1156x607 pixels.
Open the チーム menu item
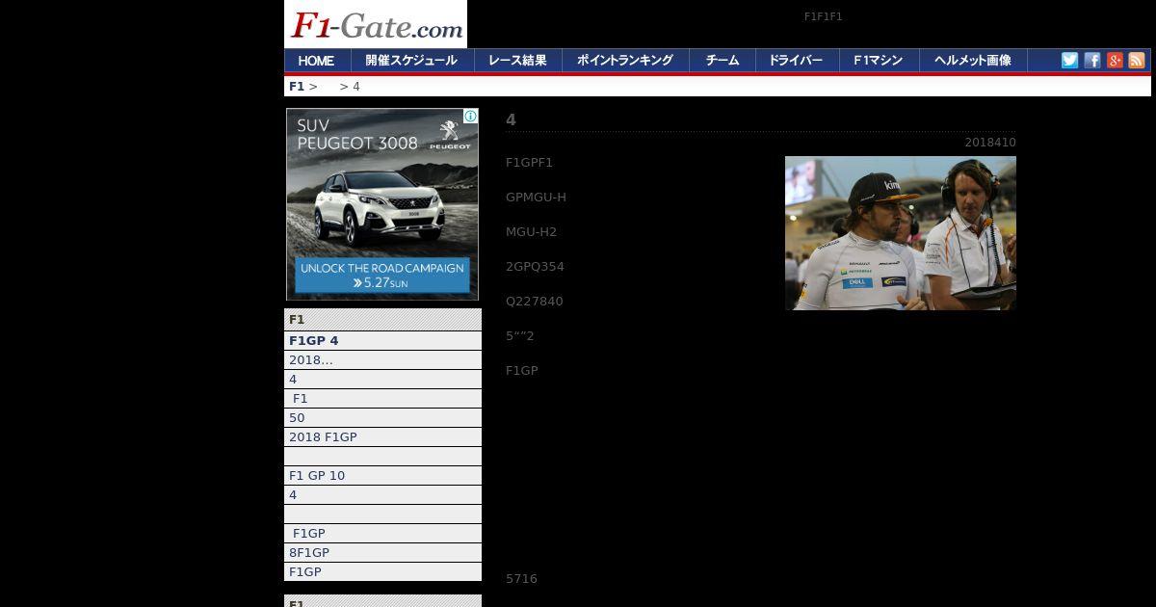(722, 61)
